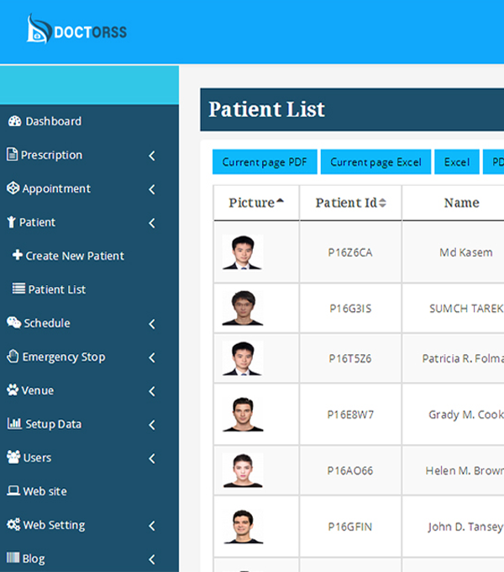This screenshot has width=504, height=572.
Task: Click the Patient List page heading
Action: pyautogui.click(x=266, y=109)
